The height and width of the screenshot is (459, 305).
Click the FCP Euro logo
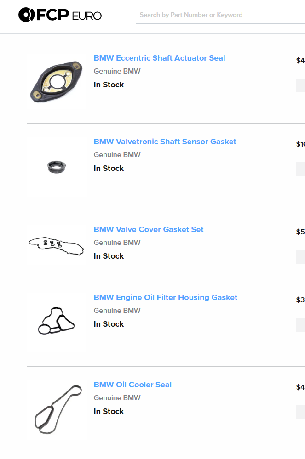(60, 15)
